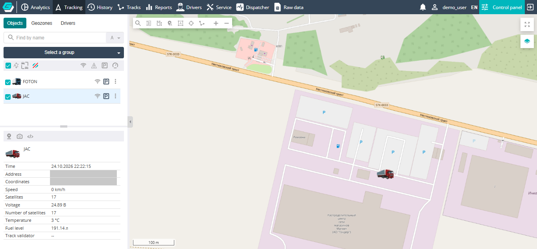Image resolution: width=537 pixels, height=249 pixels.
Task: Click the vehicle focus frame icon
Action: pyautogui.click(x=25, y=66)
